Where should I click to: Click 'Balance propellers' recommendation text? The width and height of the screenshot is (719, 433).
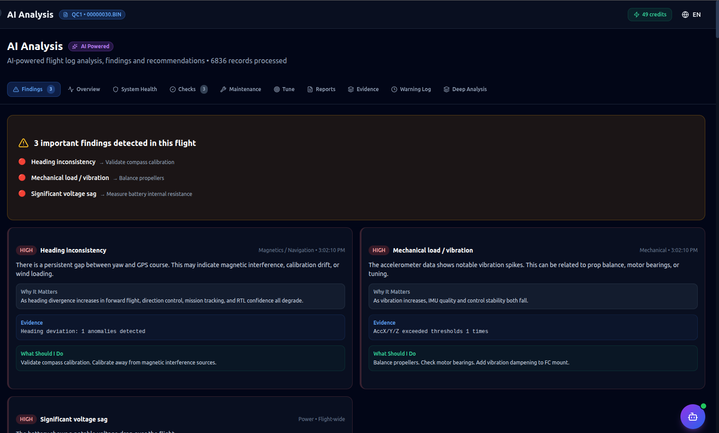pos(141,178)
